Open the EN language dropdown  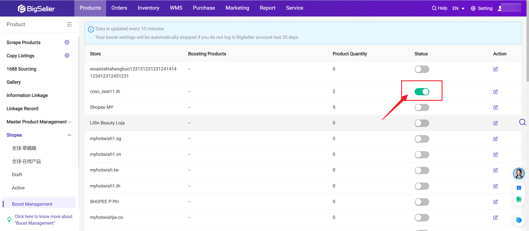coord(458,8)
